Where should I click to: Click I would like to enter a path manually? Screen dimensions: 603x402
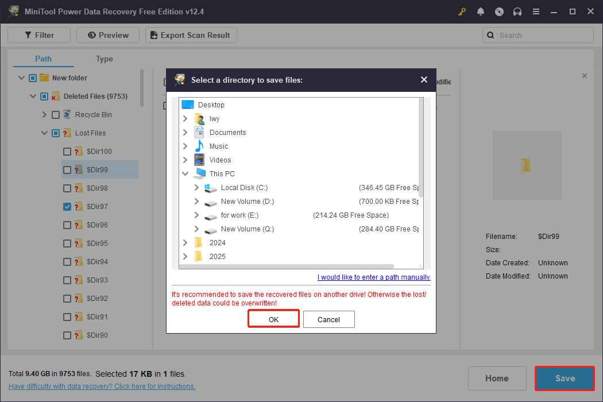pyautogui.click(x=374, y=277)
